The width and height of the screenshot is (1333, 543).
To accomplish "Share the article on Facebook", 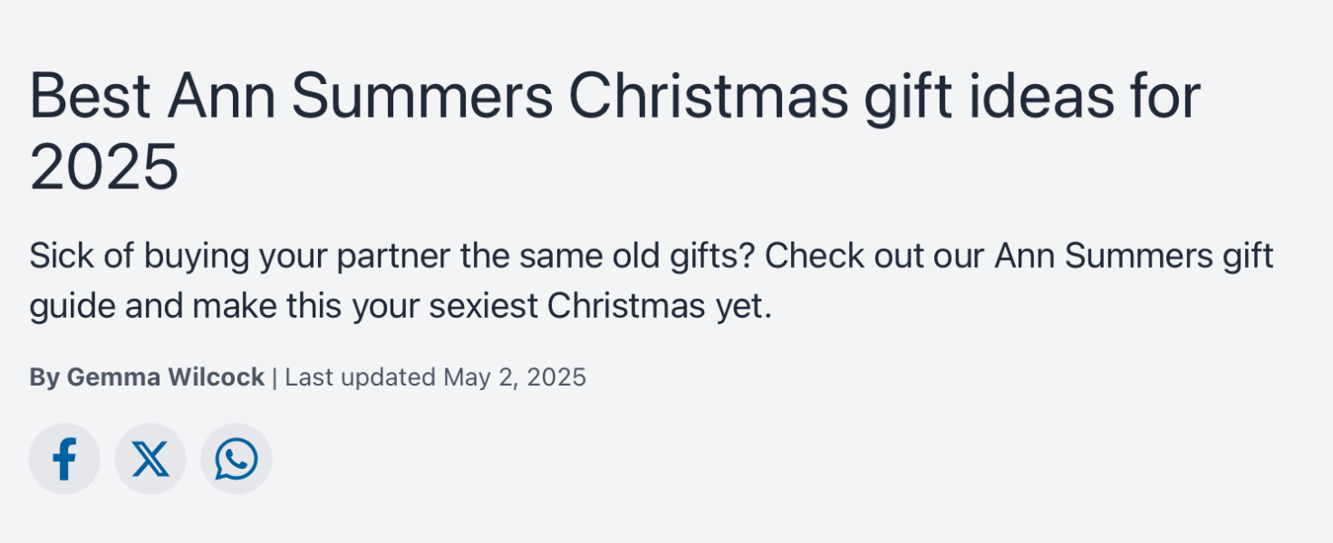I will pyautogui.click(x=64, y=460).
